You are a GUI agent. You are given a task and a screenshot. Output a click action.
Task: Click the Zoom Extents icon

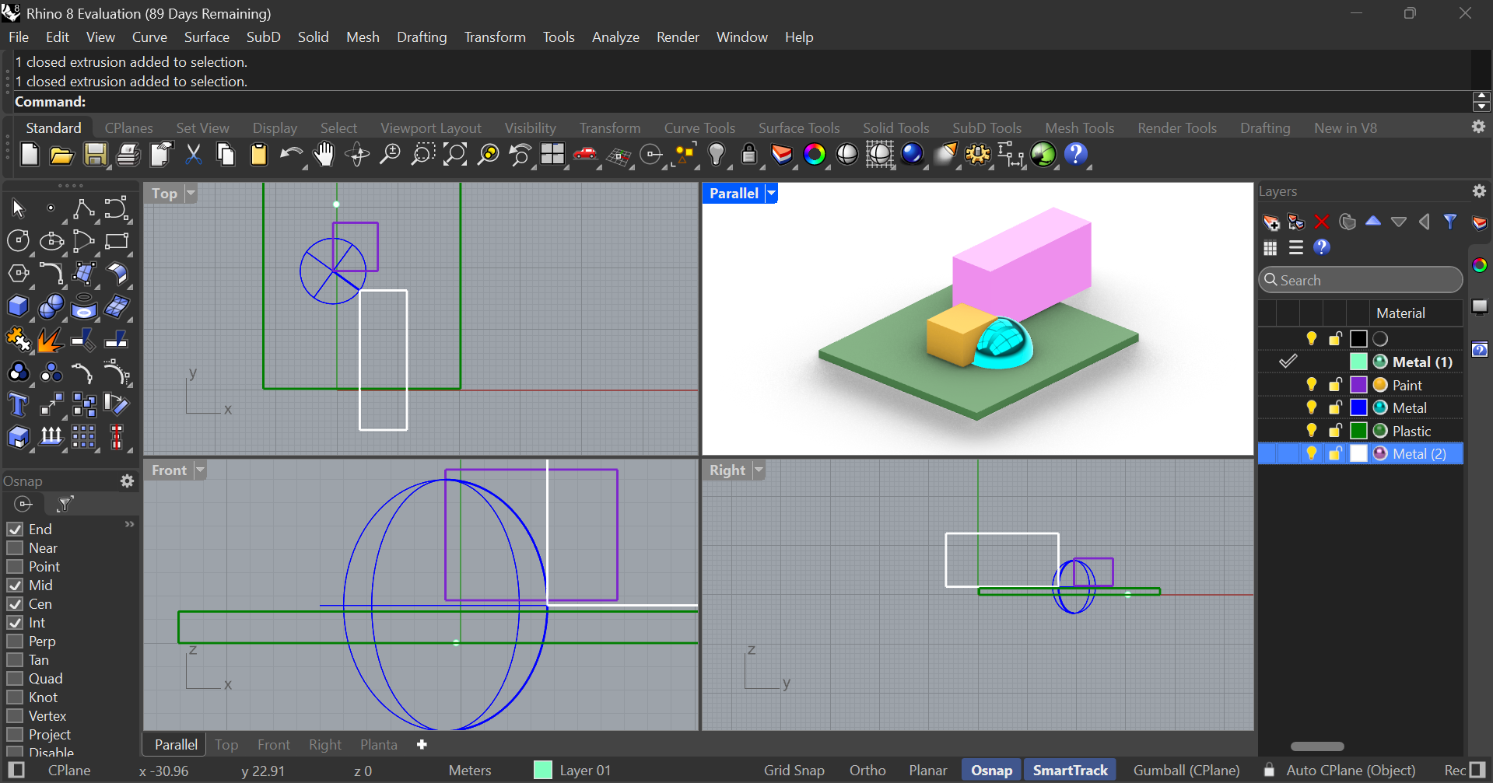[x=454, y=155]
